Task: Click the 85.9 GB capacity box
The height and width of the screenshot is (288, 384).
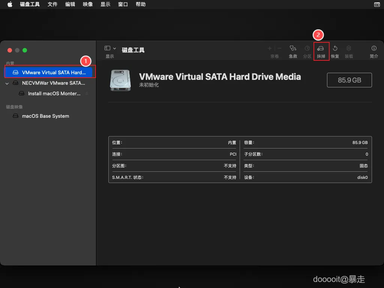Action: point(349,80)
